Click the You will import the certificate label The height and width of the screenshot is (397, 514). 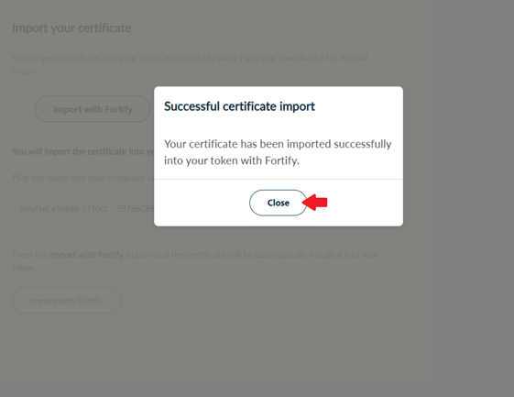tap(83, 151)
